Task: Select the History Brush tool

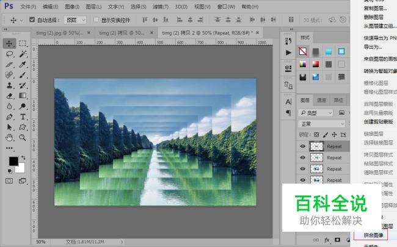Action: point(23,85)
